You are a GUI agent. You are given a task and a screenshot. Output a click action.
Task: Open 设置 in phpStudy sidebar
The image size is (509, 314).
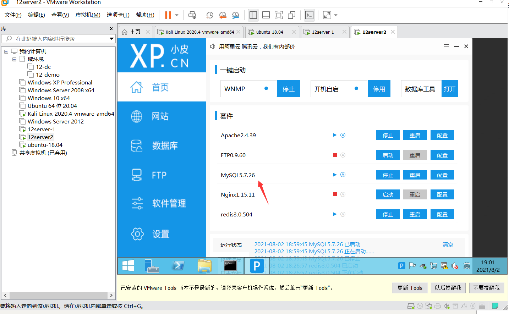(162, 234)
